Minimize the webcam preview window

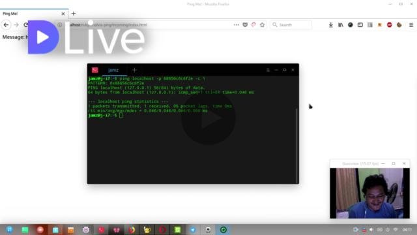383,164
